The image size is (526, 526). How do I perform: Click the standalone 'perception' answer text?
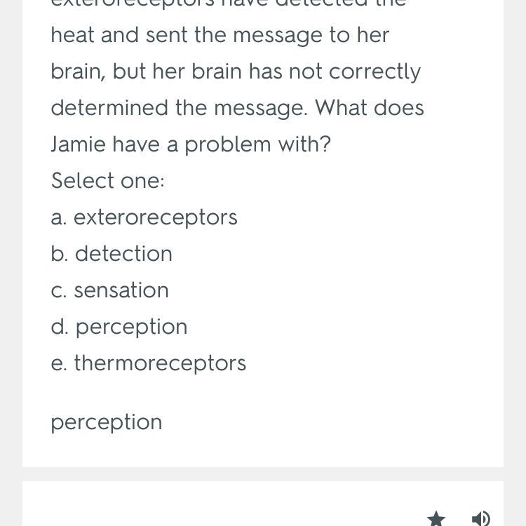[107, 422]
